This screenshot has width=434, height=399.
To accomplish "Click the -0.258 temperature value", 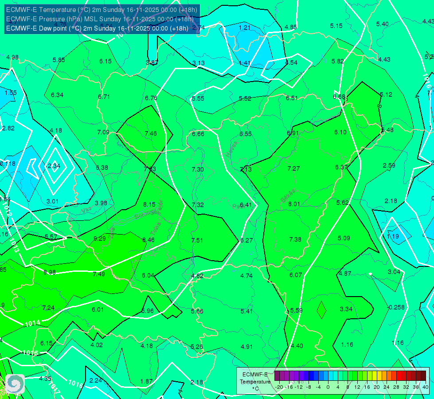I will pyautogui.click(x=396, y=307).
